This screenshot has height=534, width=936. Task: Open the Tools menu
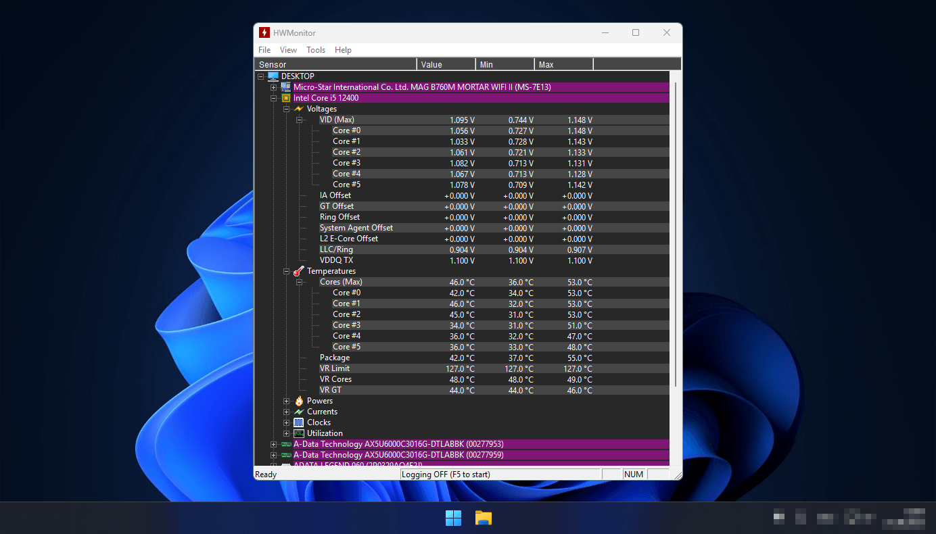tap(316, 50)
